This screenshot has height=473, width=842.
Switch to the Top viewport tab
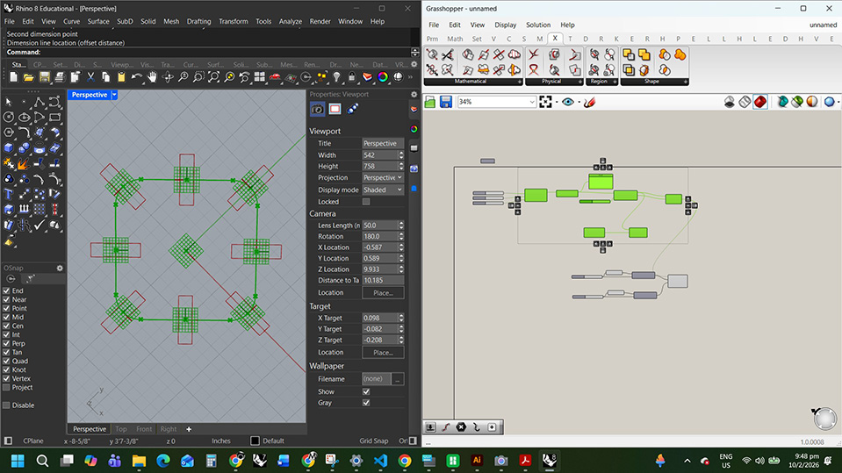coord(121,429)
